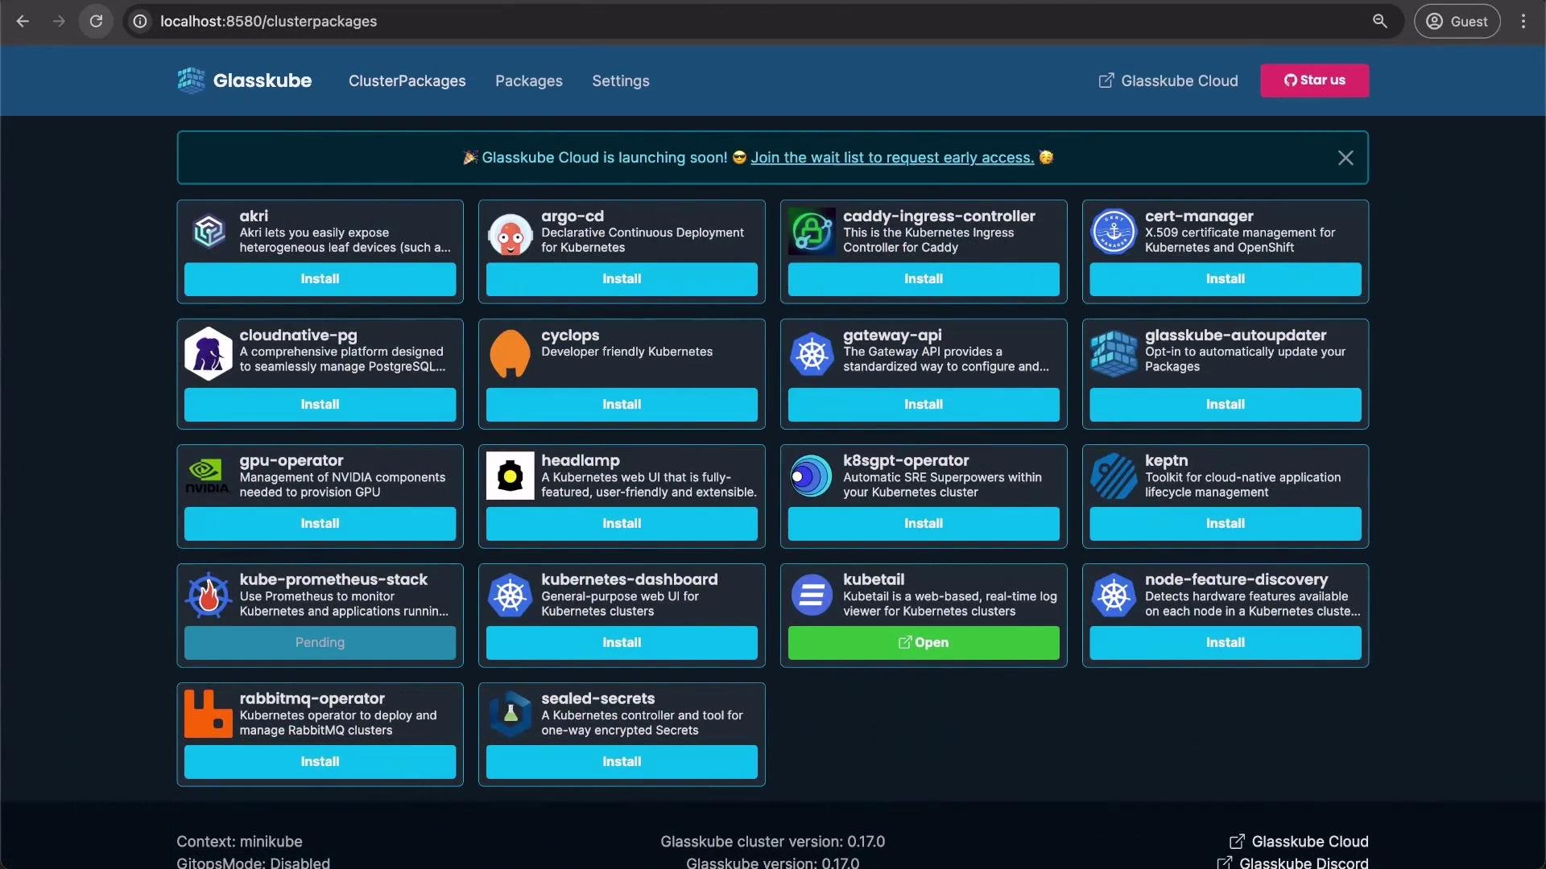Viewport: 1546px width, 869px height.
Task: Open the Guest profile button
Action: pos(1457,21)
